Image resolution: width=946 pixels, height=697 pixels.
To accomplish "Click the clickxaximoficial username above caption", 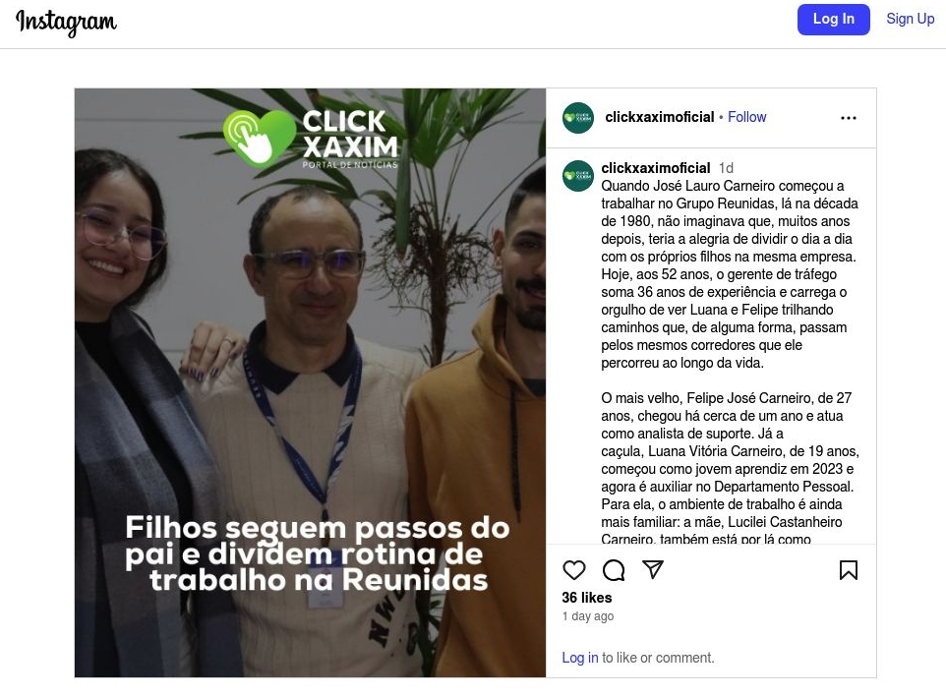I will (x=656, y=168).
